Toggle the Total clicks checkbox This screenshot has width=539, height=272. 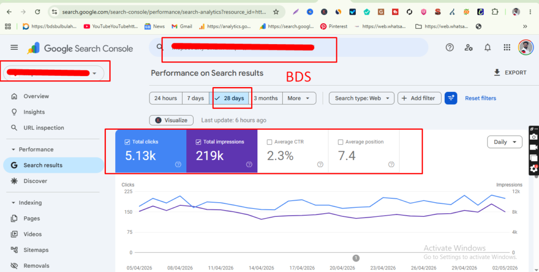[x=127, y=142]
